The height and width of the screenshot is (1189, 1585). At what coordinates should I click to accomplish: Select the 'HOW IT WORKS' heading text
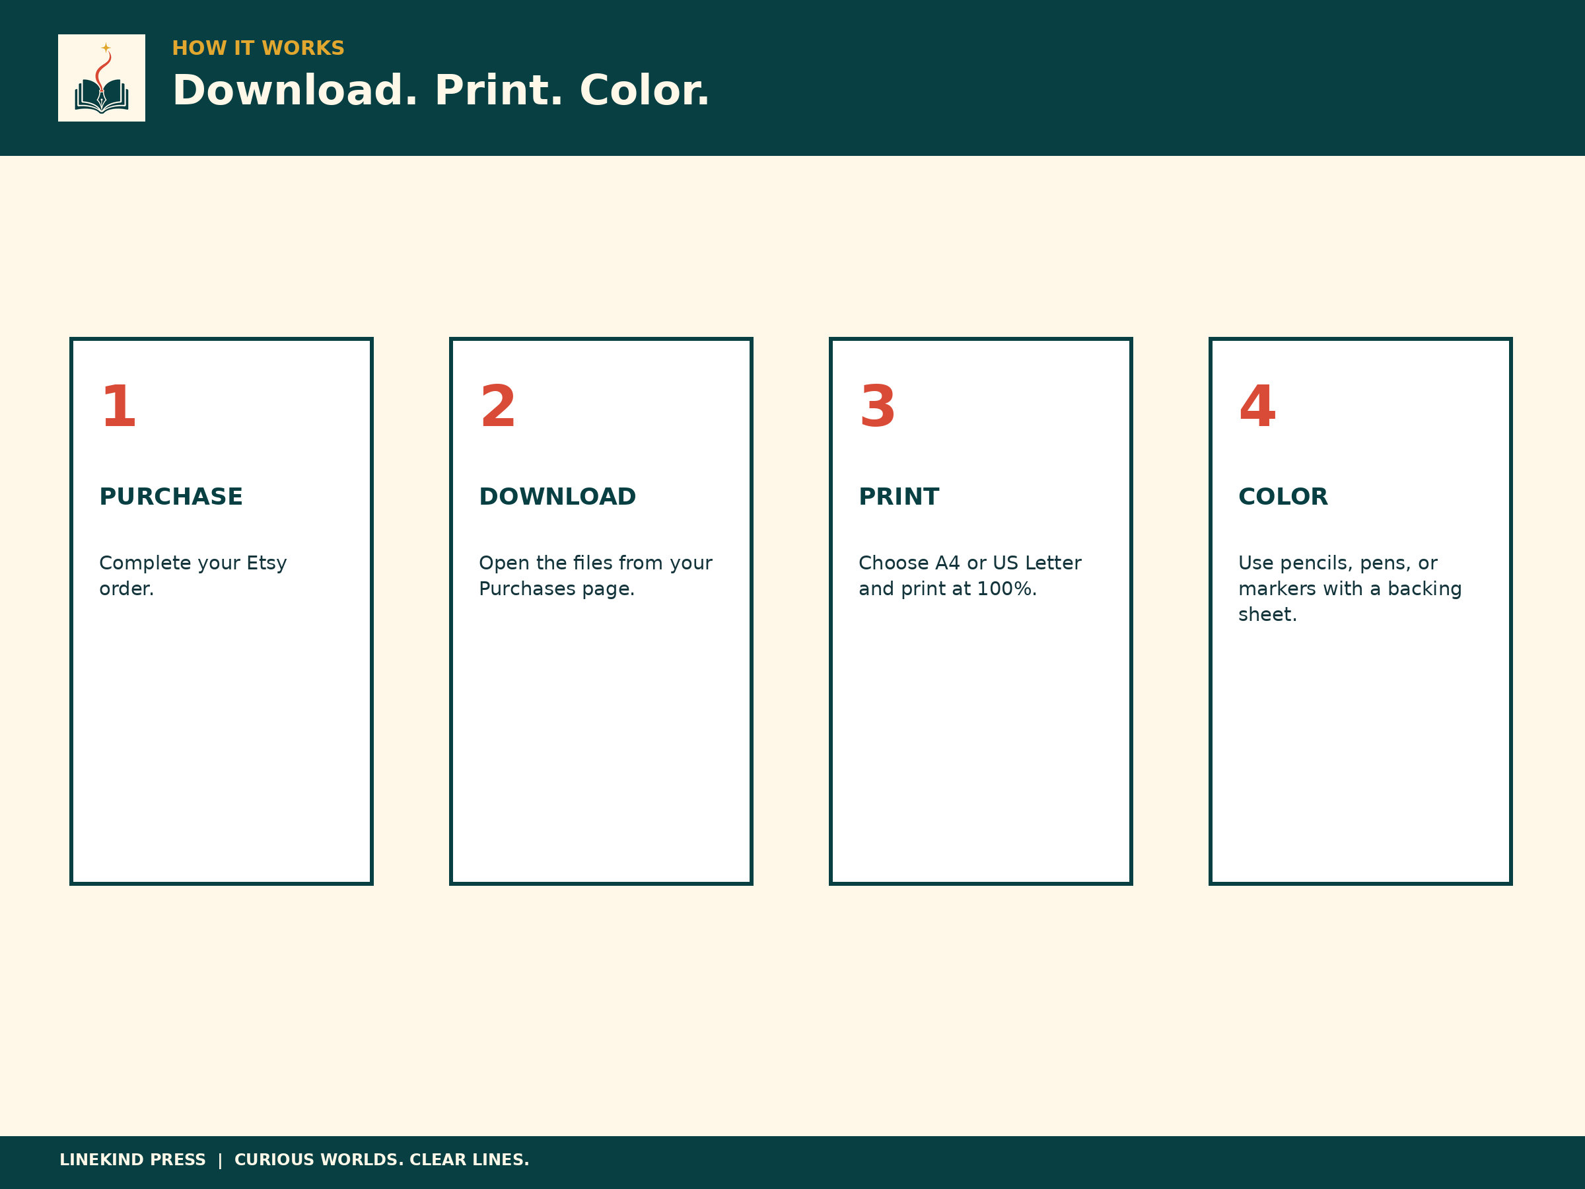[258, 48]
